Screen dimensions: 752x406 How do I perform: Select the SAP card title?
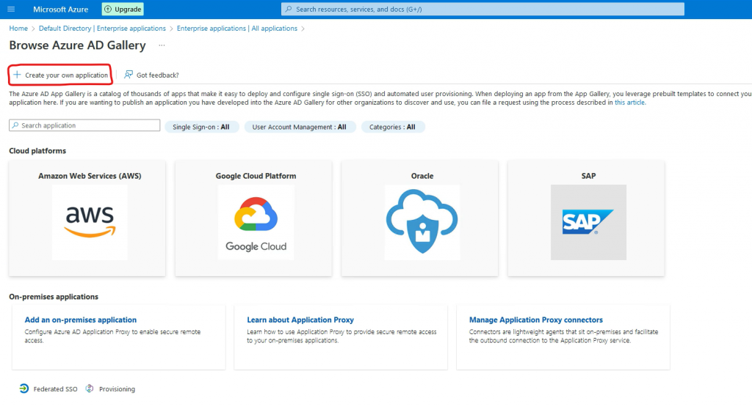coord(588,176)
